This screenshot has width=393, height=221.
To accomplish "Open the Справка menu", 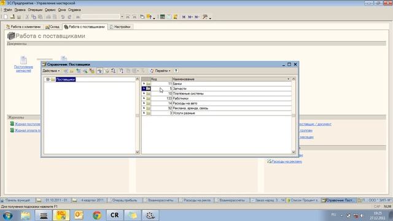I will 74,10.
